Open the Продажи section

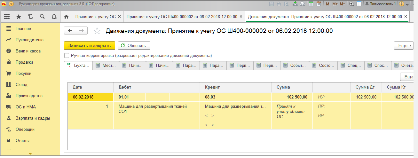click(24, 62)
